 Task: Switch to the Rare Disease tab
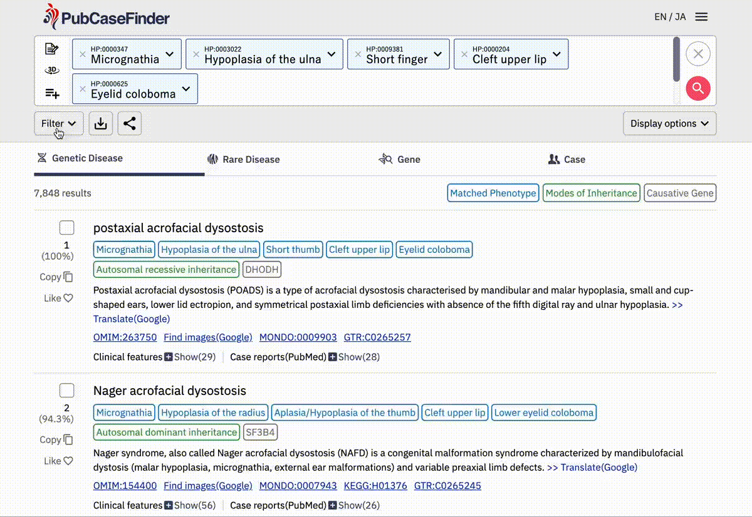point(244,160)
